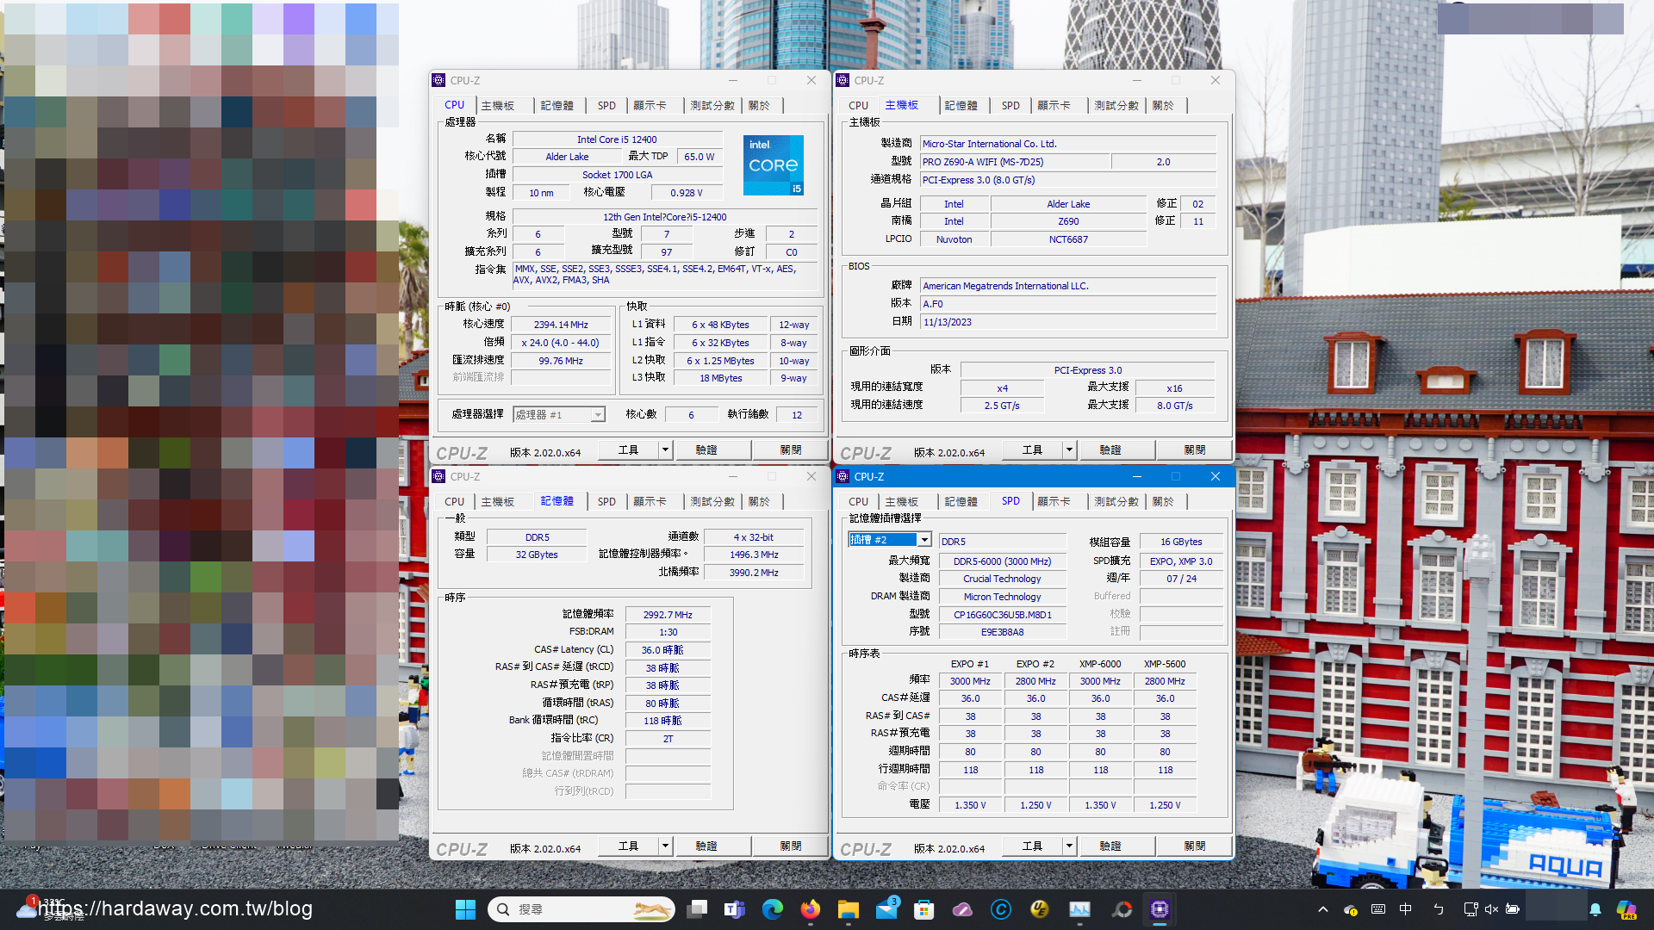Click the DDR5-6000 (3000 MHz) bandwidth value

(1002, 561)
